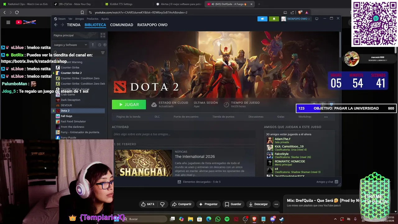Open the Workshop link
This screenshot has width=398, height=224.
(x=305, y=117)
